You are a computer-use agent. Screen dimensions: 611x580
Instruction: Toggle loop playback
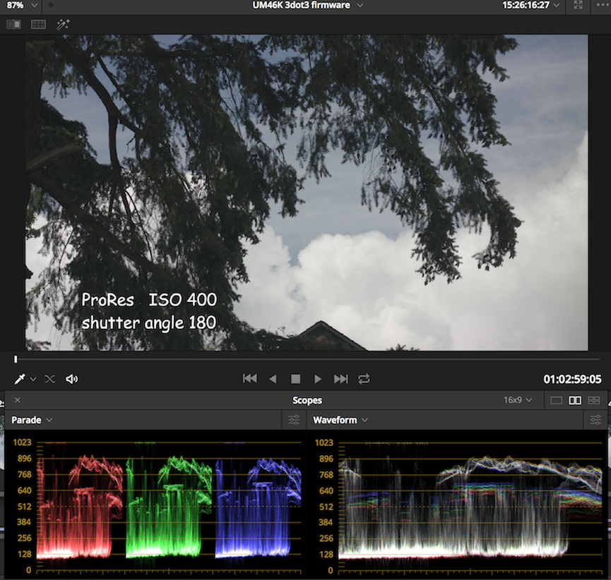click(x=364, y=379)
